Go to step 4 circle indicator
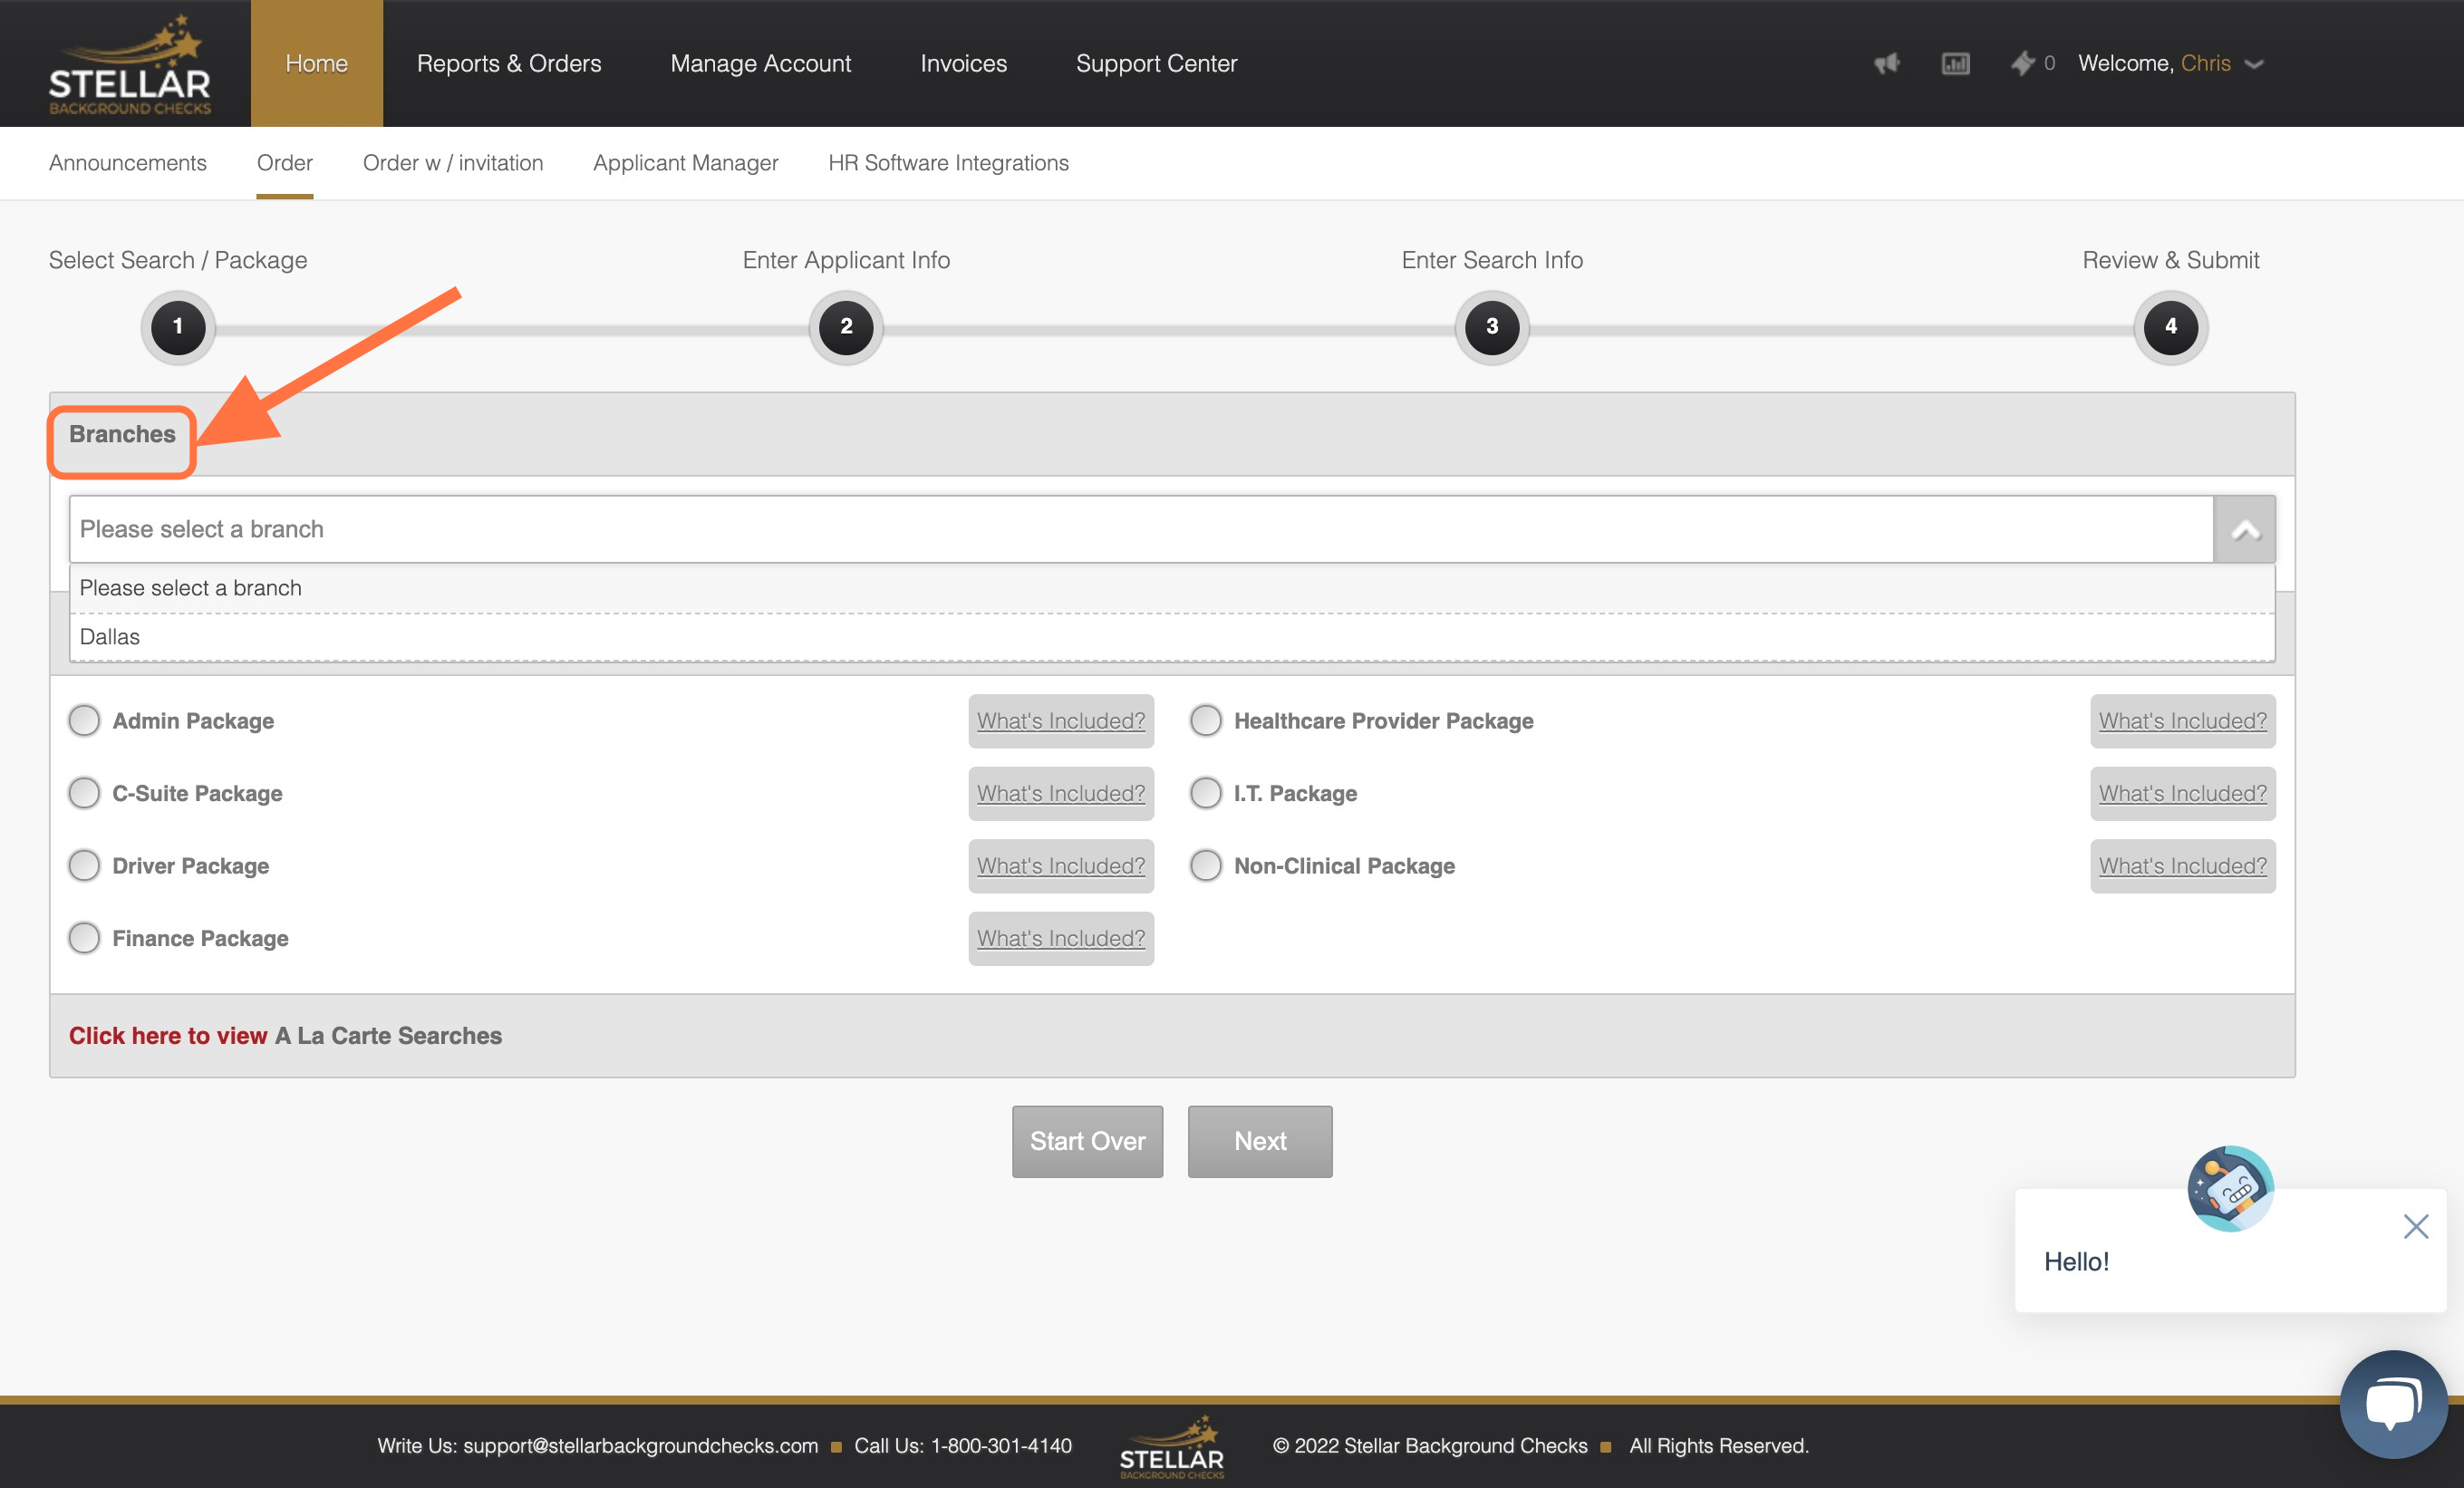 pos(2170,327)
